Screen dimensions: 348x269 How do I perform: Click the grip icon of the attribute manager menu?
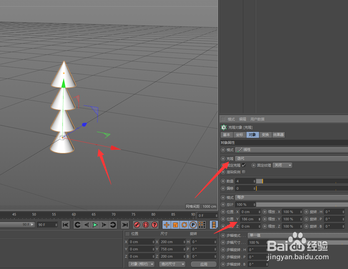223,119
